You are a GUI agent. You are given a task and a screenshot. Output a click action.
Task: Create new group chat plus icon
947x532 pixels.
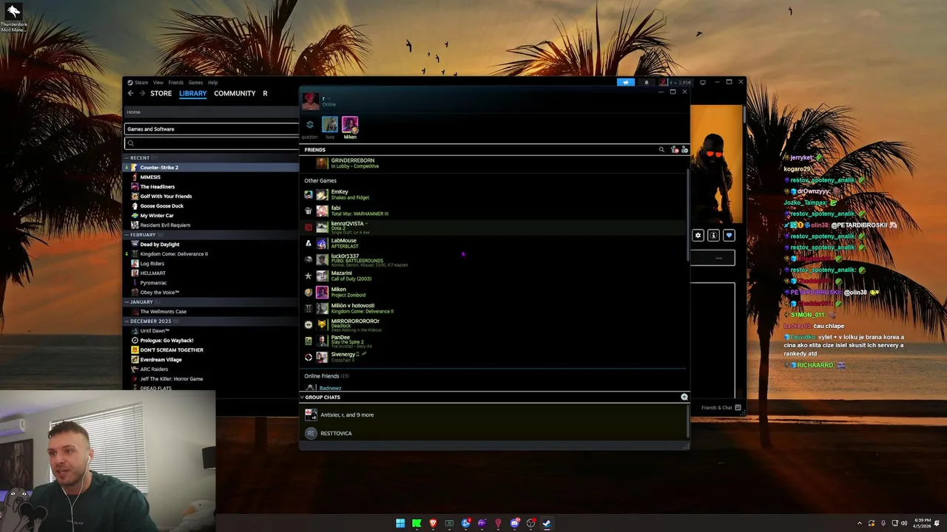pyautogui.click(x=684, y=397)
